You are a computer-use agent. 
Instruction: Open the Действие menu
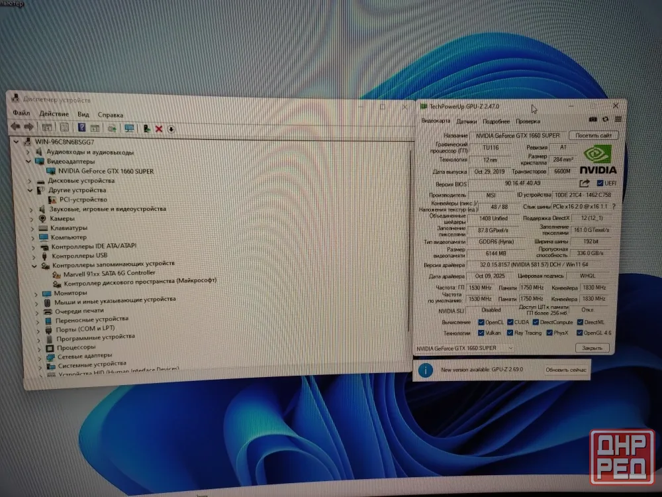[x=54, y=114]
